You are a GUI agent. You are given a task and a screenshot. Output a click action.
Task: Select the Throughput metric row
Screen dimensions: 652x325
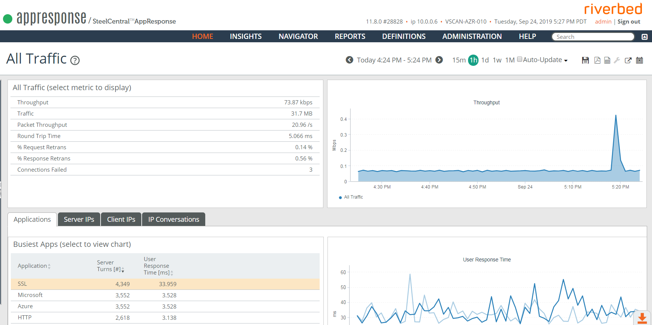point(165,102)
